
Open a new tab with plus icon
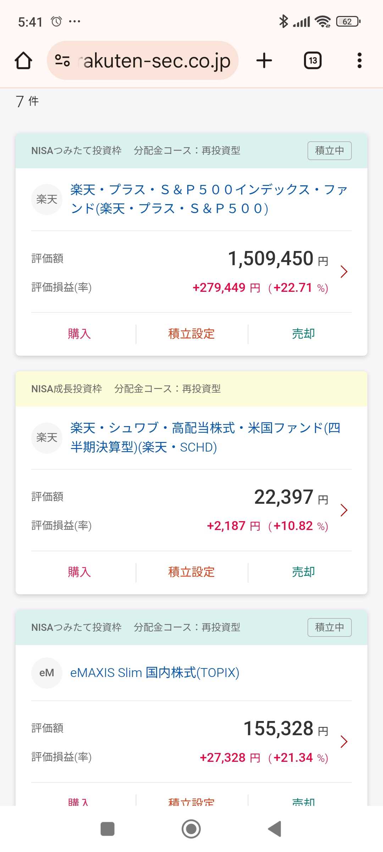pos(264,60)
